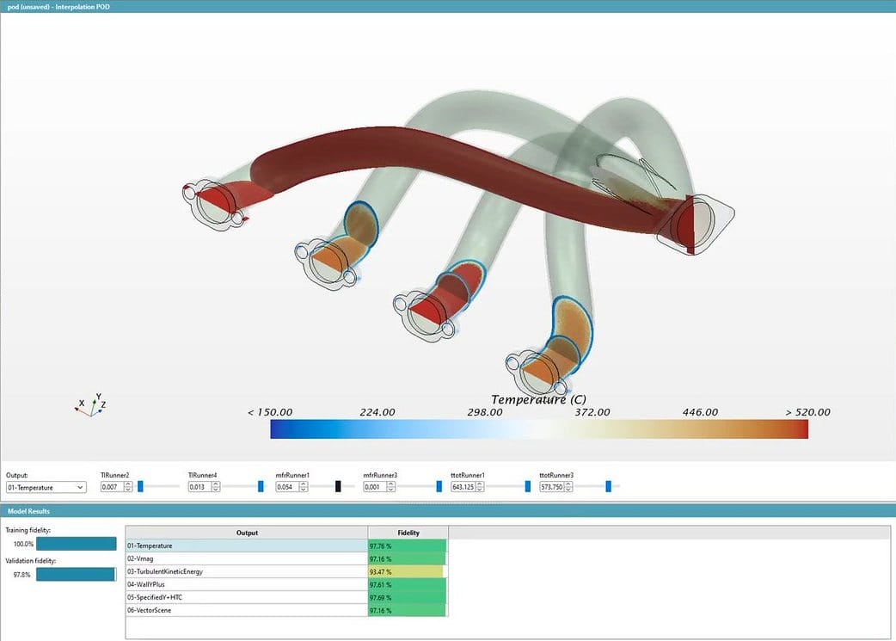Click the 97.61 % fidelity cell
The image size is (896, 641).
[408, 584]
